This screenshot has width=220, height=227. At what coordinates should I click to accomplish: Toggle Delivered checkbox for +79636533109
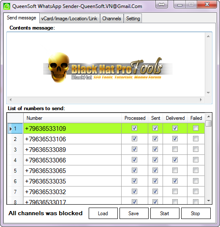(x=175, y=128)
